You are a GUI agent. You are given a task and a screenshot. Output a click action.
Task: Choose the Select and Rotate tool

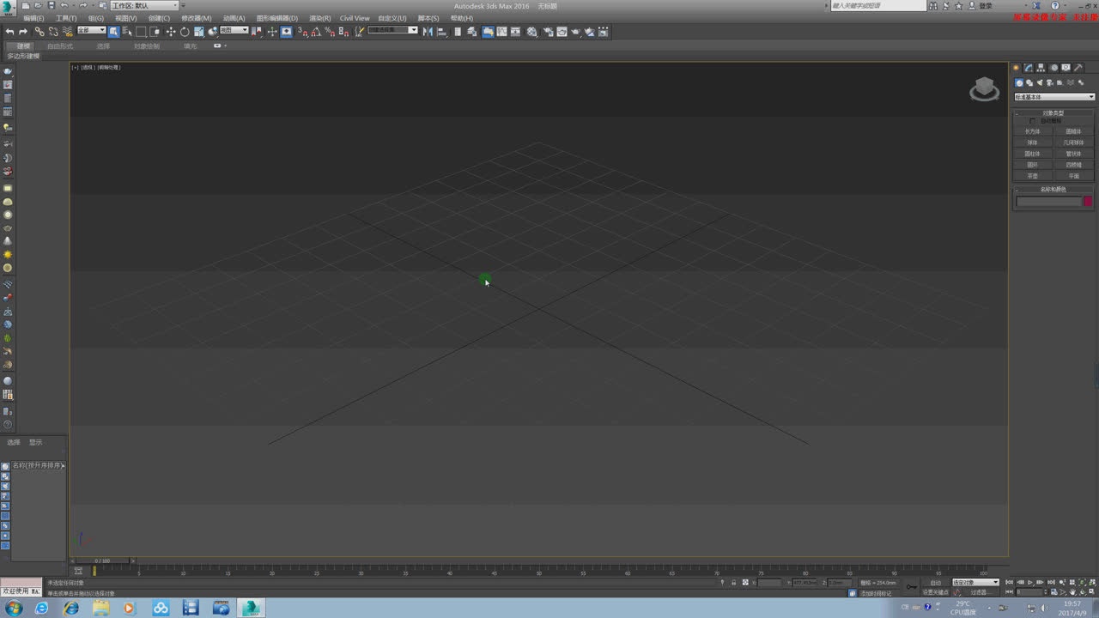click(185, 32)
